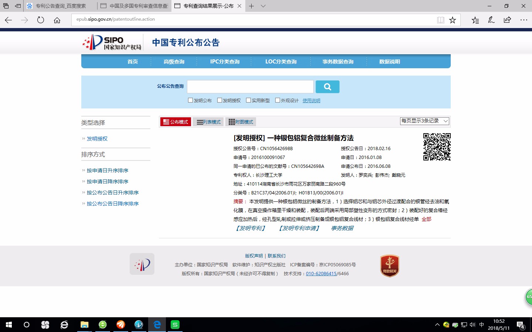Image resolution: width=532 pixels, height=332 pixels.
Task: Go to browser home page icon
Action: (57, 20)
